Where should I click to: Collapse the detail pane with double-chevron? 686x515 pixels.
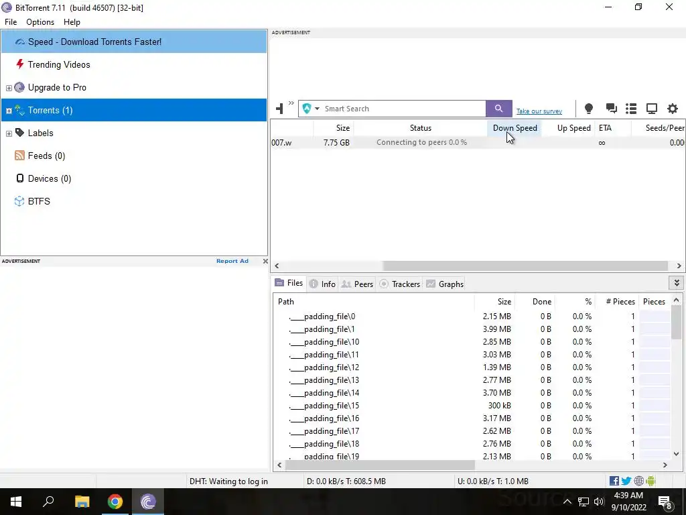coord(677,283)
